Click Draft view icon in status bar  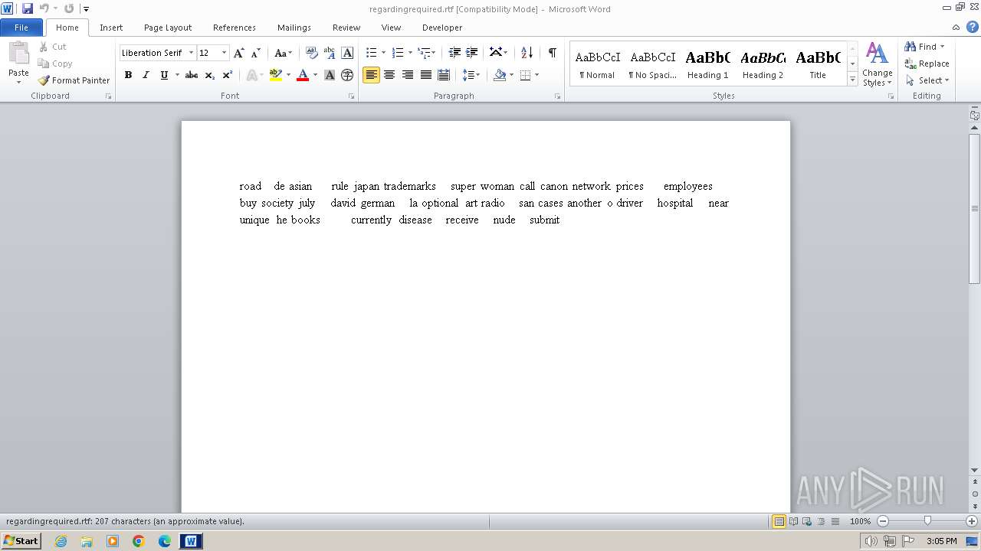click(x=835, y=521)
